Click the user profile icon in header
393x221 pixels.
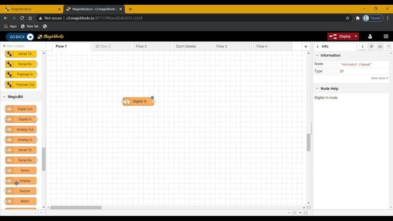pos(370,37)
